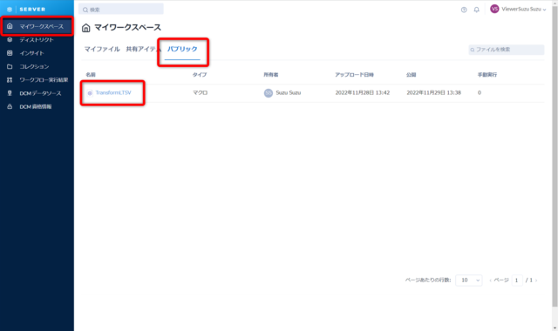Screen dimensions: 558x331
Task: Click the マクロ type cell
Action: 200,93
